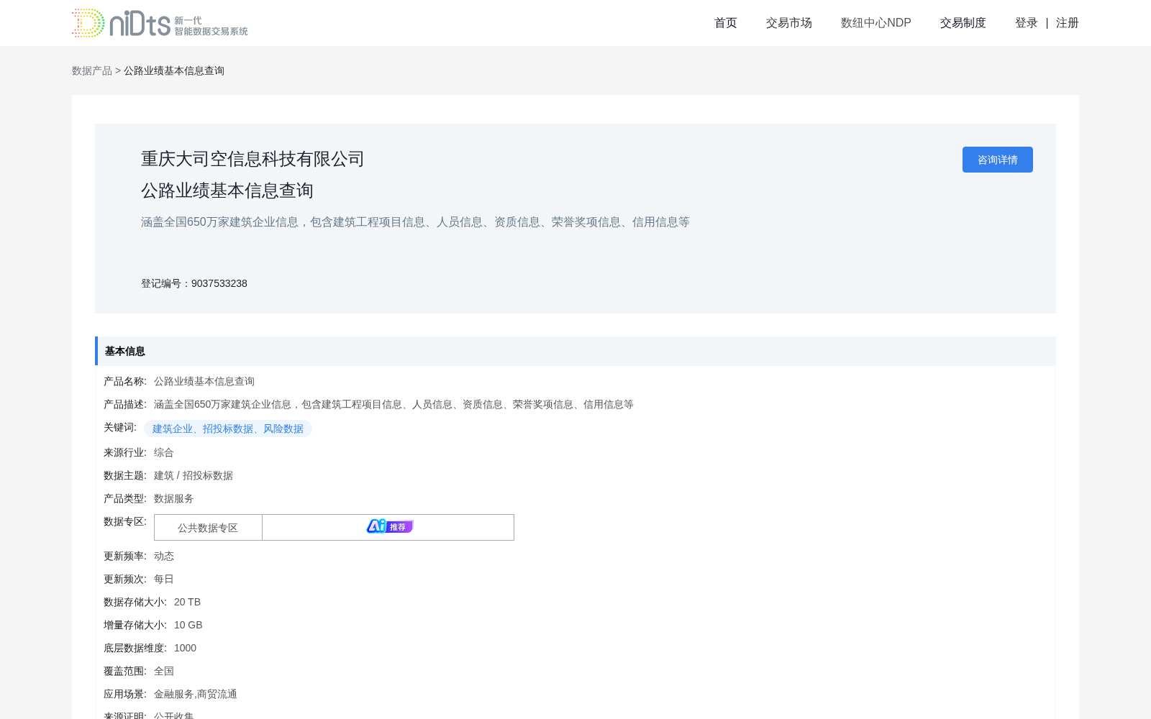Click storage size value 20 TB
This screenshot has width=1151, height=719.
pos(187,602)
